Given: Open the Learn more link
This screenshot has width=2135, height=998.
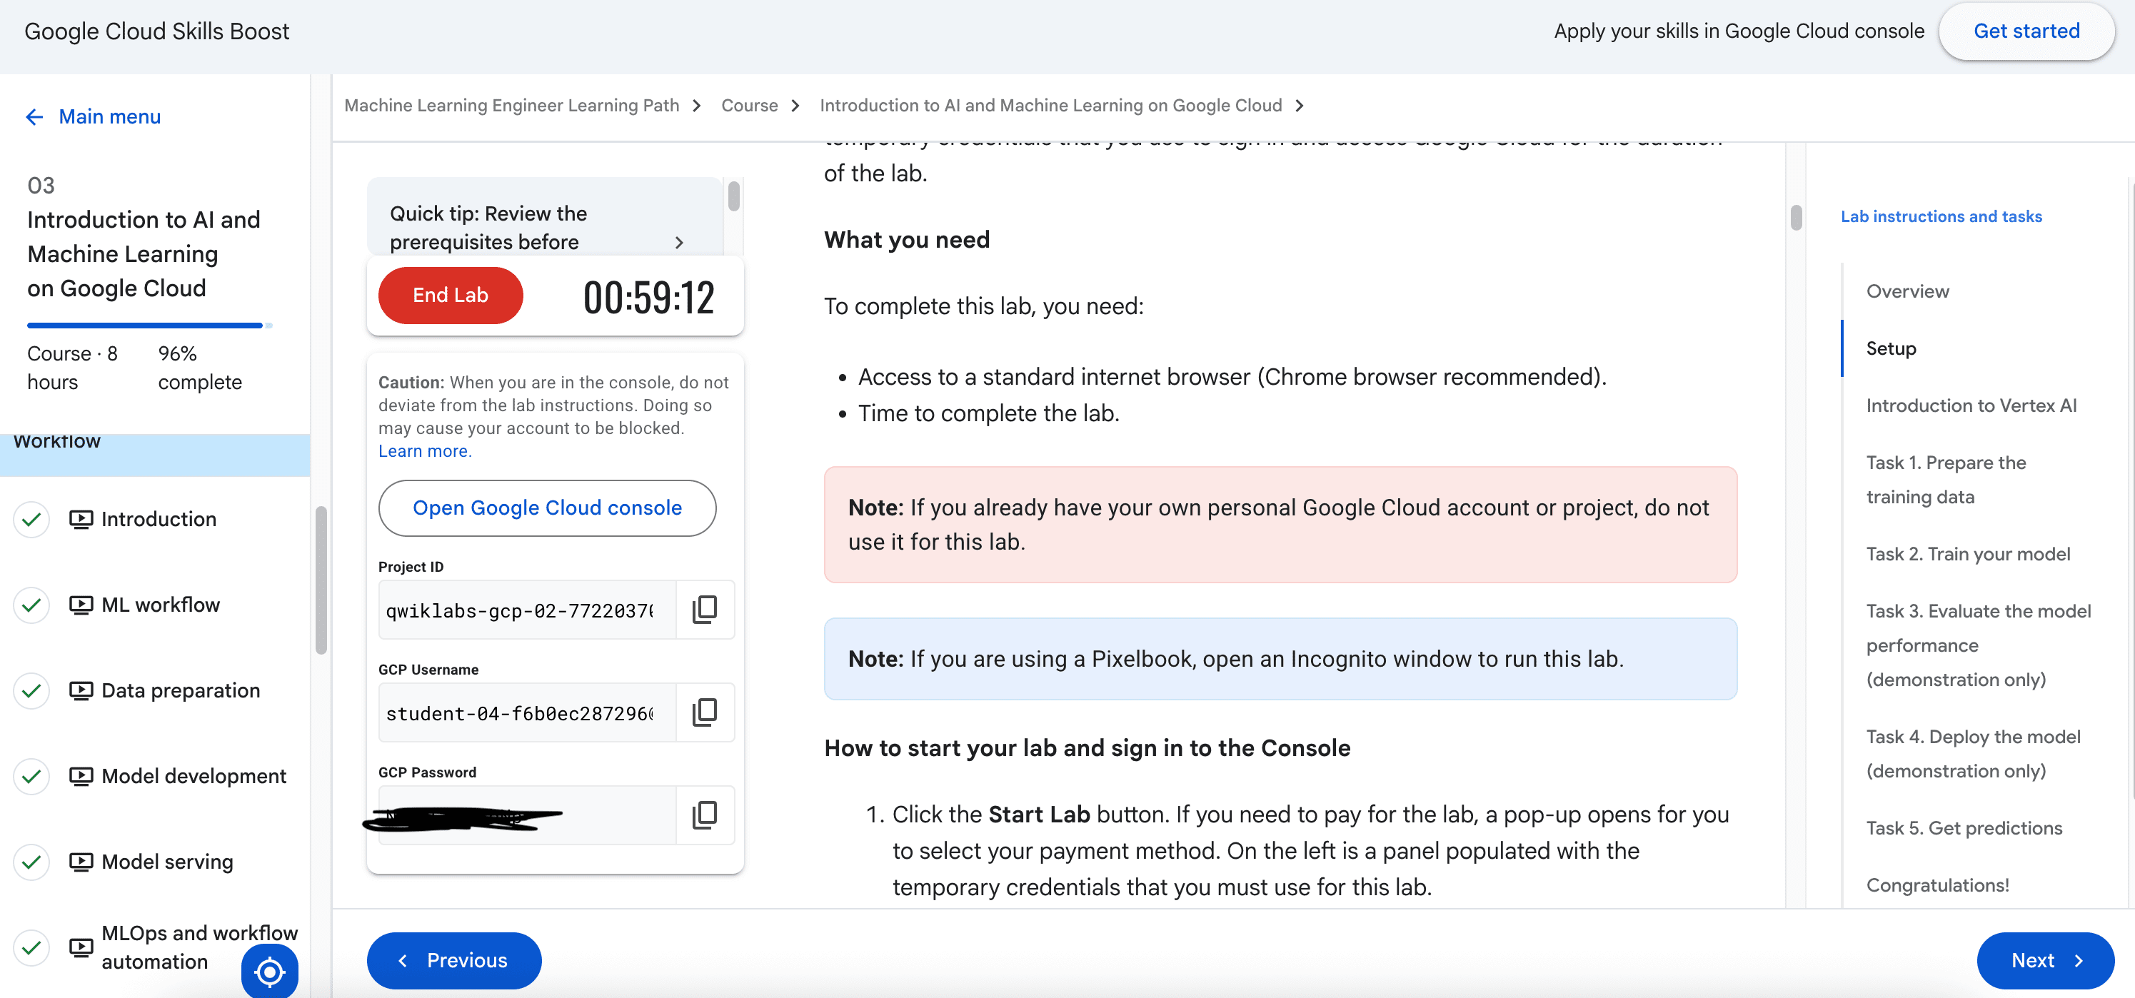Looking at the screenshot, I should pyautogui.click(x=424, y=451).
